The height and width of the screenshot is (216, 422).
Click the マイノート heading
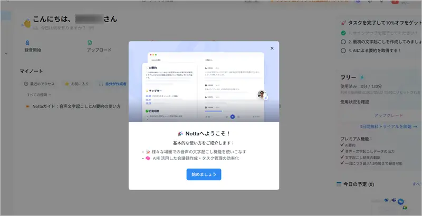31,71
